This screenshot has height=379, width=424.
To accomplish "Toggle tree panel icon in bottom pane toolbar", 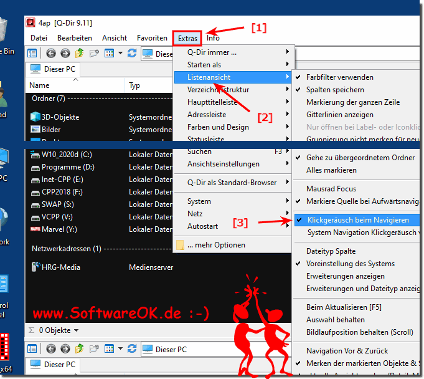I will (x=32, y=349).
